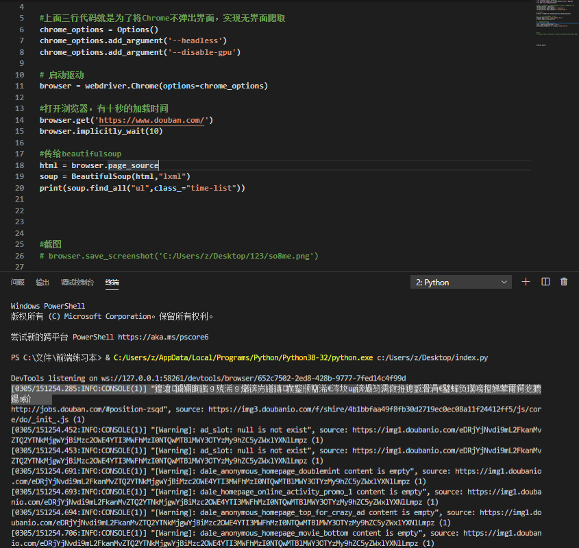Click 'browser.implicitly_wait(10)' line
579x548 pixels.
(101, 131)
